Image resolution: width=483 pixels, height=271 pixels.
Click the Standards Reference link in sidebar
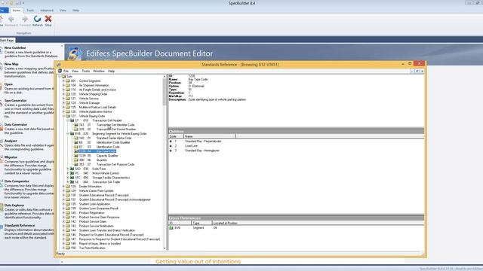20,226
